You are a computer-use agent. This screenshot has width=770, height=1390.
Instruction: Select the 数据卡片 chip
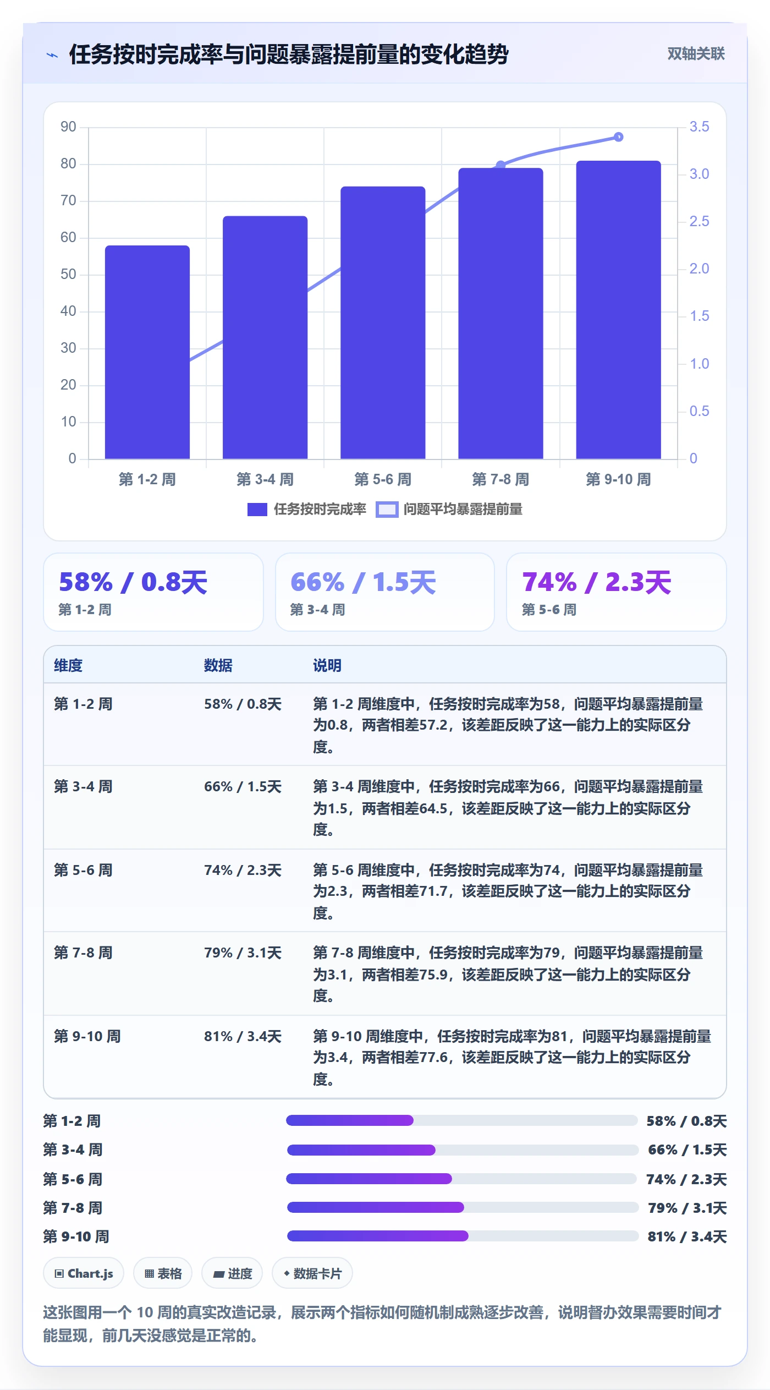click(x=312, y=1273)
